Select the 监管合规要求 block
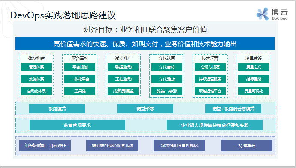The image size is (296, 168). coord(77,125)
